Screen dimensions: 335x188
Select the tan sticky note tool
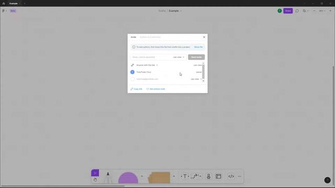tap(159, 178)
